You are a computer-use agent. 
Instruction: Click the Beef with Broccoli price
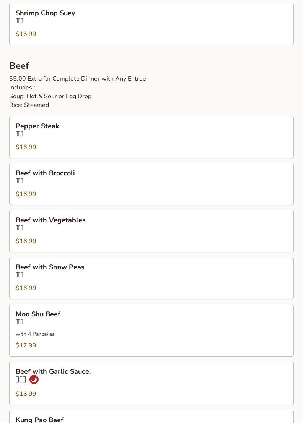26,194
